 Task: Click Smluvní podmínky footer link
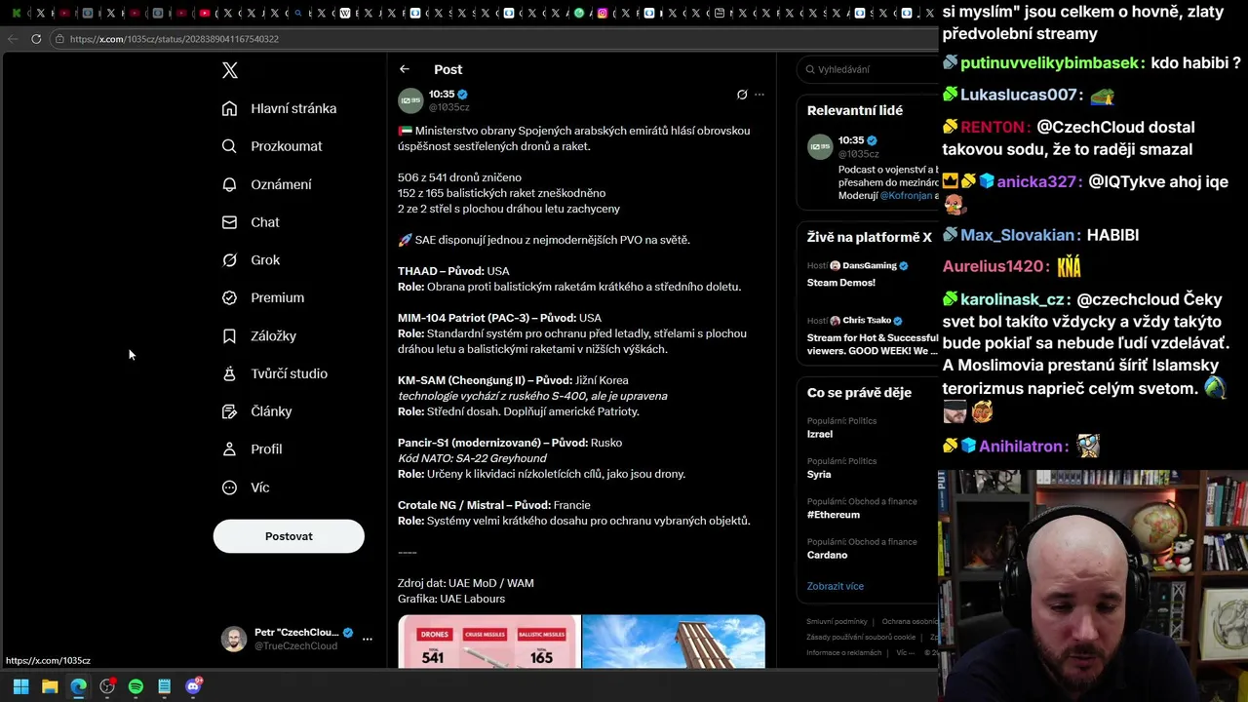(837, 622)
